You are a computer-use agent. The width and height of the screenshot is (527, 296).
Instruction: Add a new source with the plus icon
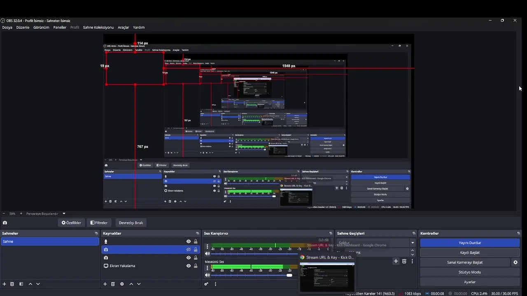pos(105,284)
